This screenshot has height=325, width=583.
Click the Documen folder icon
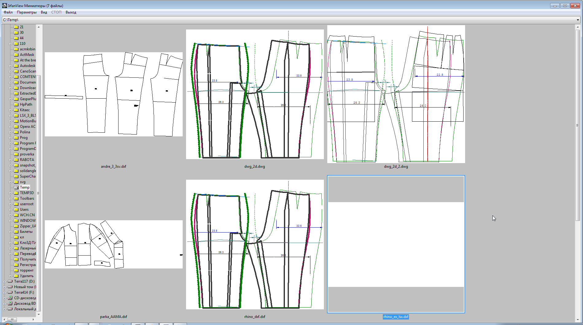point(16,82)
